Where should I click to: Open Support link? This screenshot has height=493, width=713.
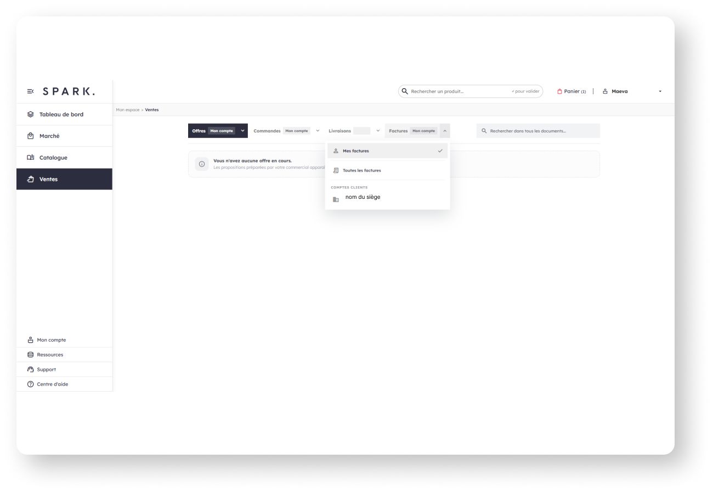coord(64,369)
